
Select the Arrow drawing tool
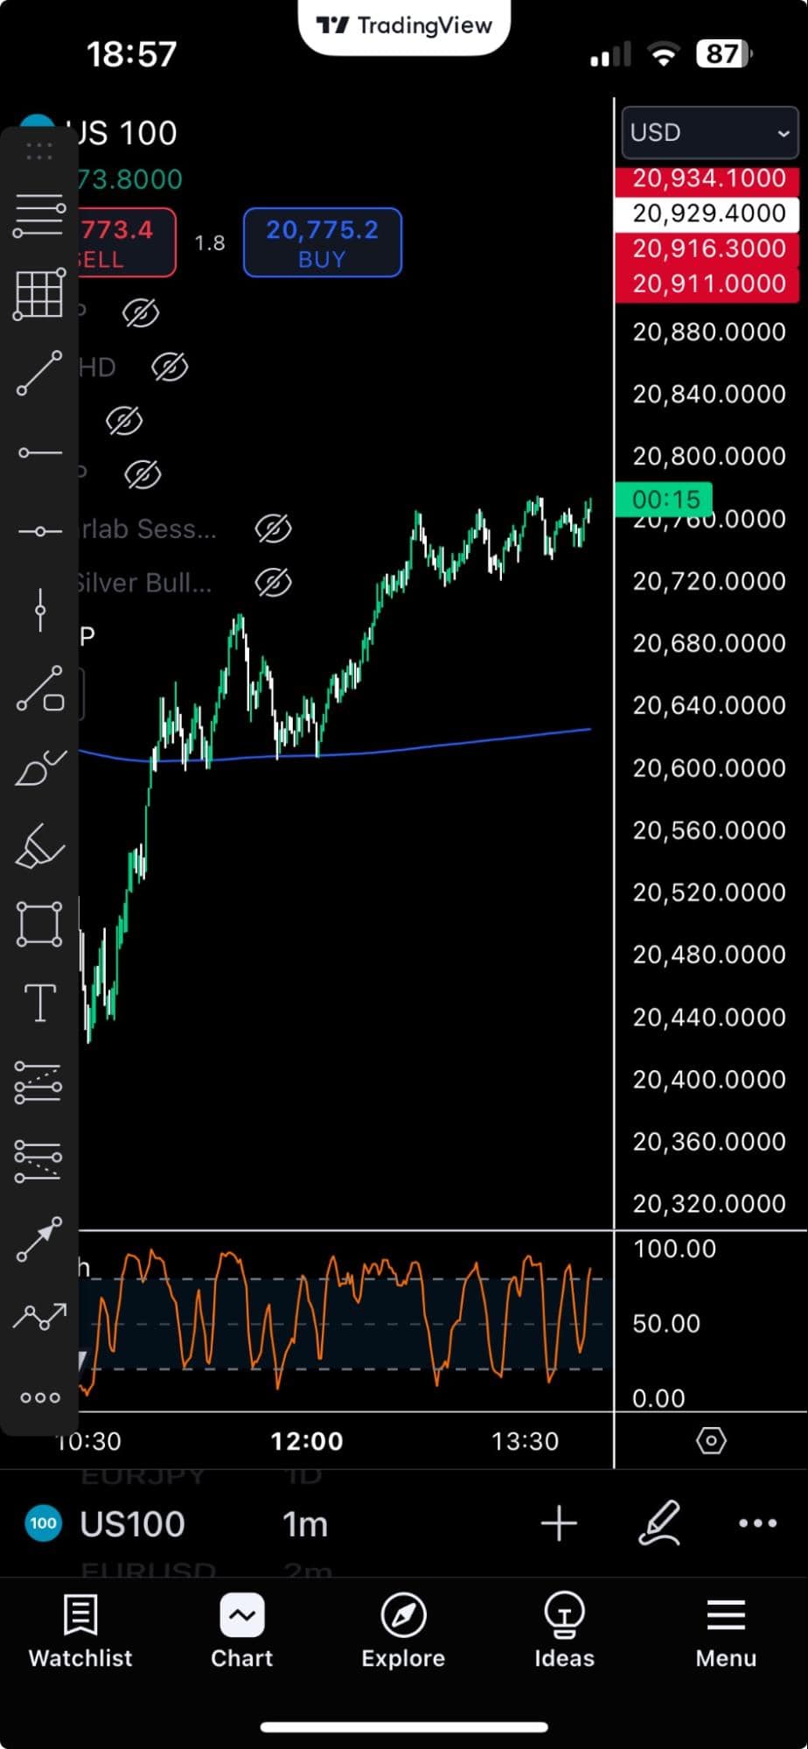39,1240
